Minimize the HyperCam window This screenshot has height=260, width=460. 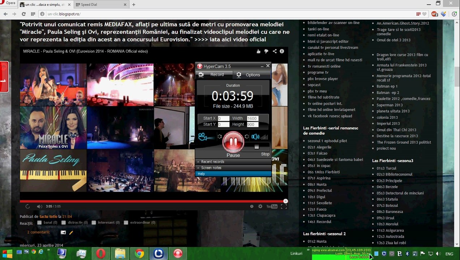click(x=262, y=66)
